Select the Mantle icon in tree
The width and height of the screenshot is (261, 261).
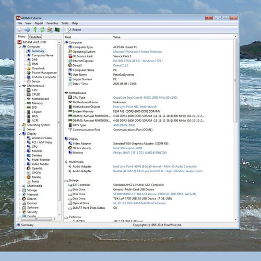point(29,177)
